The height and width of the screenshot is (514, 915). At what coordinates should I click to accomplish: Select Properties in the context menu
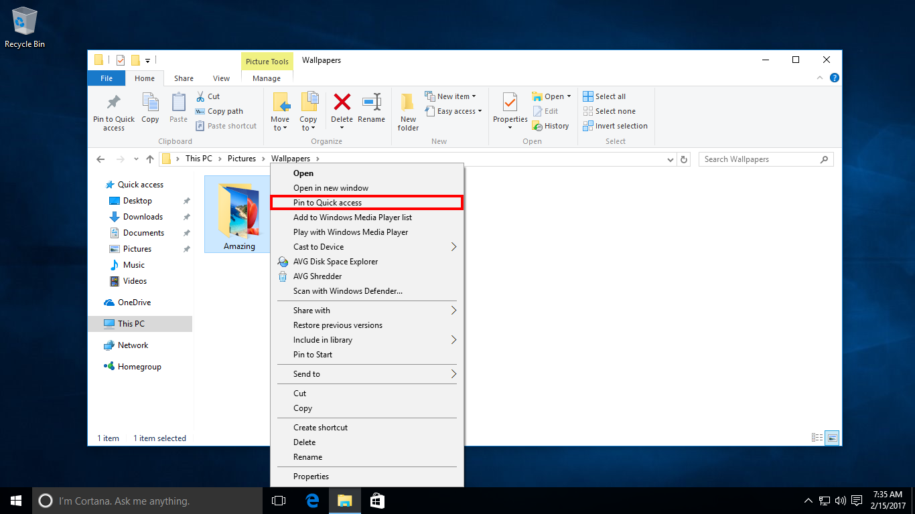pyautogui.click(x=311, y=477)
